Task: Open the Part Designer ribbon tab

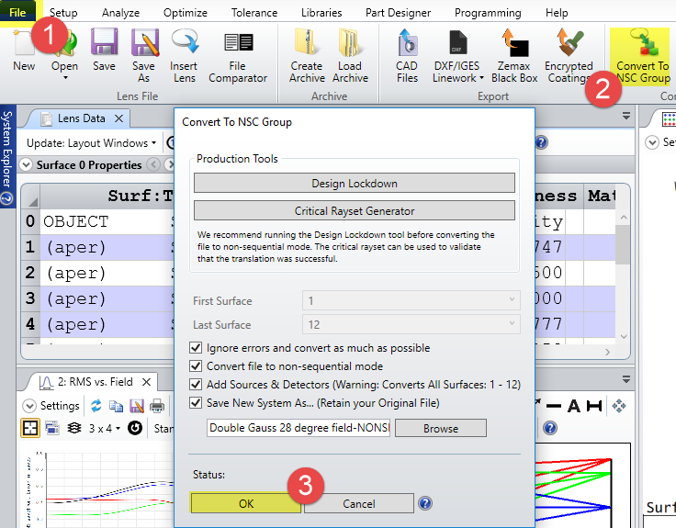Action: (x=398, y=13)
